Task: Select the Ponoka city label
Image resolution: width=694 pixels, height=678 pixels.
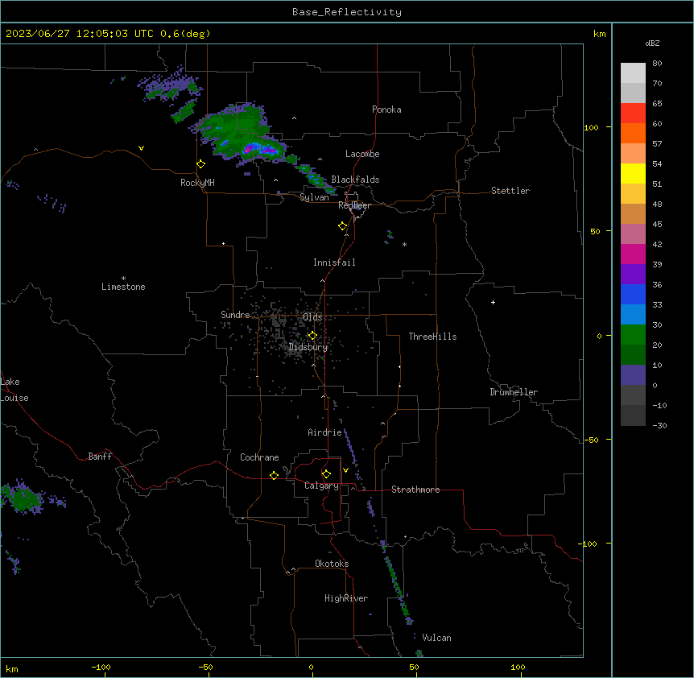Action: pos(386,110)
